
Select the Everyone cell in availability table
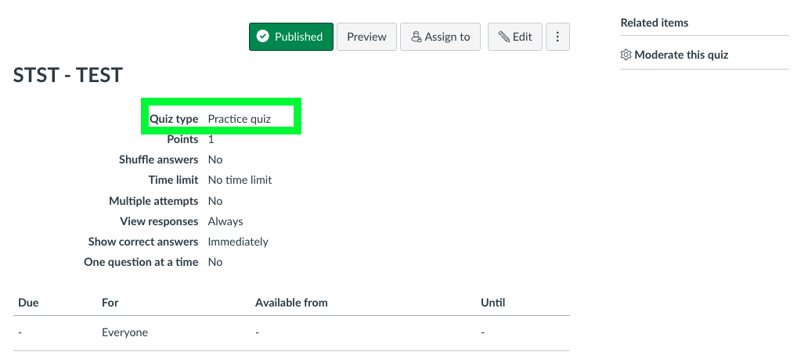coord(124,332)
